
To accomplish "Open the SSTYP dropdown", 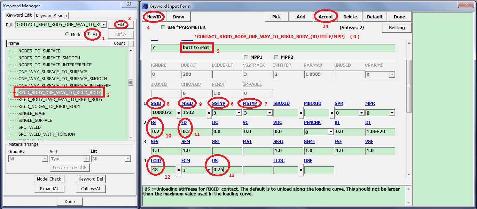I will [x=238, y=113].
